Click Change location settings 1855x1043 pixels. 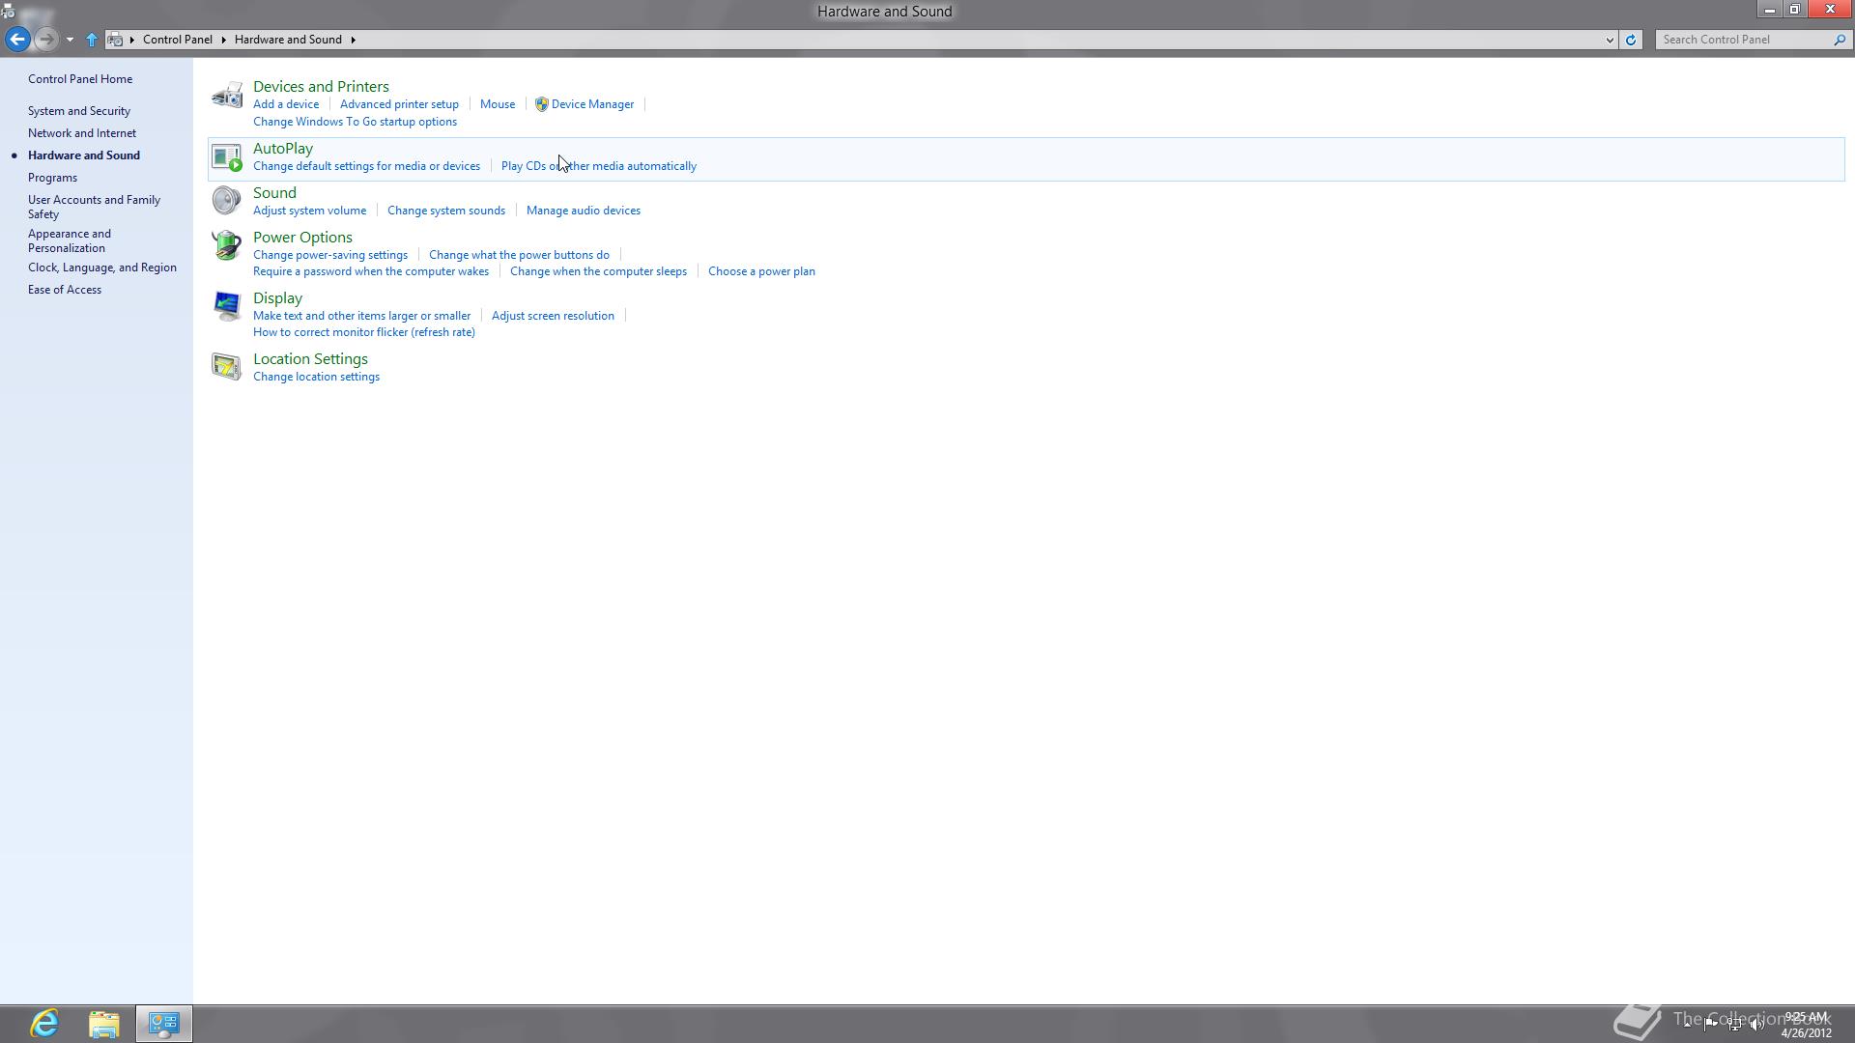[x=316, y=377]
